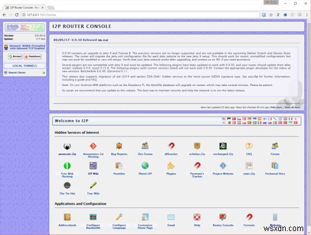Image resolution: width=311 pixels, height=235 pixels.
Task: Reload the page with refresh button
Action: point(17,15)
